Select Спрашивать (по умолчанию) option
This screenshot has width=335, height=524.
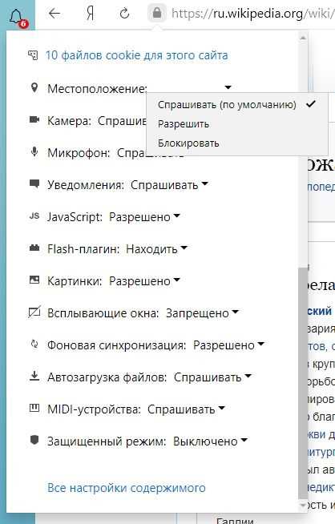pyautogui.click(x=236, y=105)
